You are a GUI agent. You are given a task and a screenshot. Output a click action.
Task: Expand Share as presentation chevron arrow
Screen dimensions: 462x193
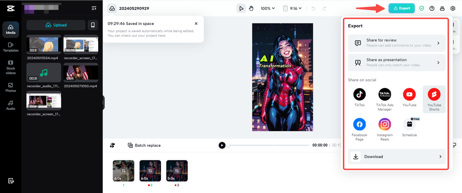point(439,62)
